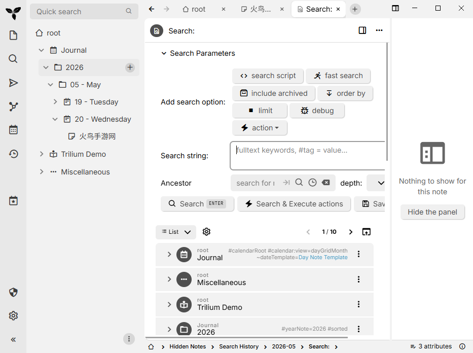
Task: Change the List view type dropdown
Action: pos(176,232)
